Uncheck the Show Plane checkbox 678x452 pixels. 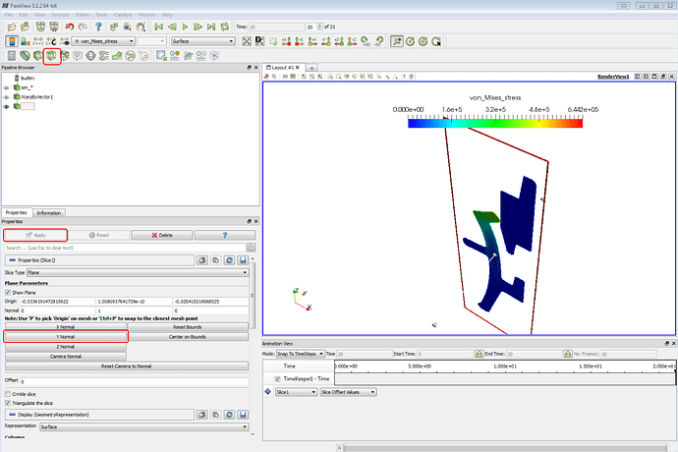(x=8, y=292)
